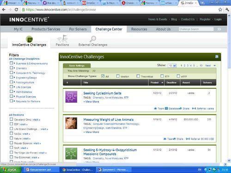Open the Microsoft Word taskbar item
Image resolution: width=231 pixels, height=173 pixels.
pos(114,170)
